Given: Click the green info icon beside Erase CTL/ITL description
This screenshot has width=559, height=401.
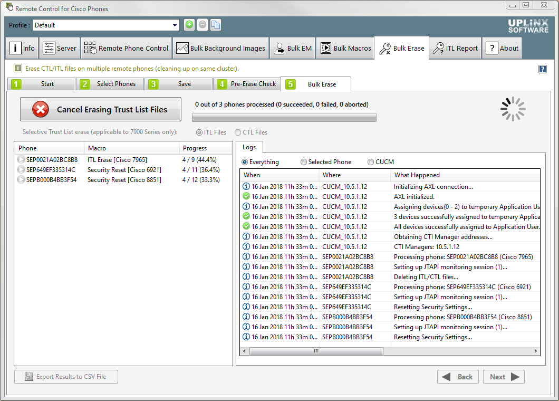Looking at the screenshot, I should 18,68.
